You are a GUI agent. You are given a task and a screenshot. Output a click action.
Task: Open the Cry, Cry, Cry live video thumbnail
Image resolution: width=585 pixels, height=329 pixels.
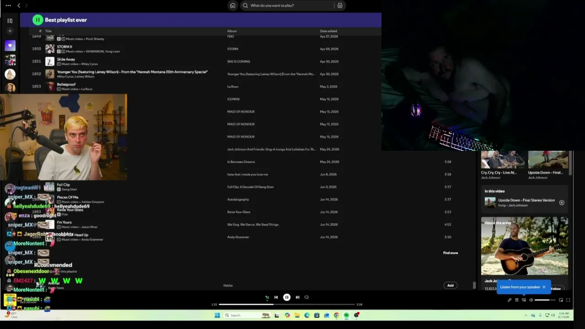[503, 160]
